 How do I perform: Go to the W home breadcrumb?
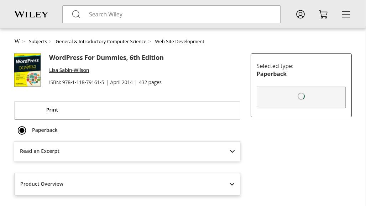[17, 41]
